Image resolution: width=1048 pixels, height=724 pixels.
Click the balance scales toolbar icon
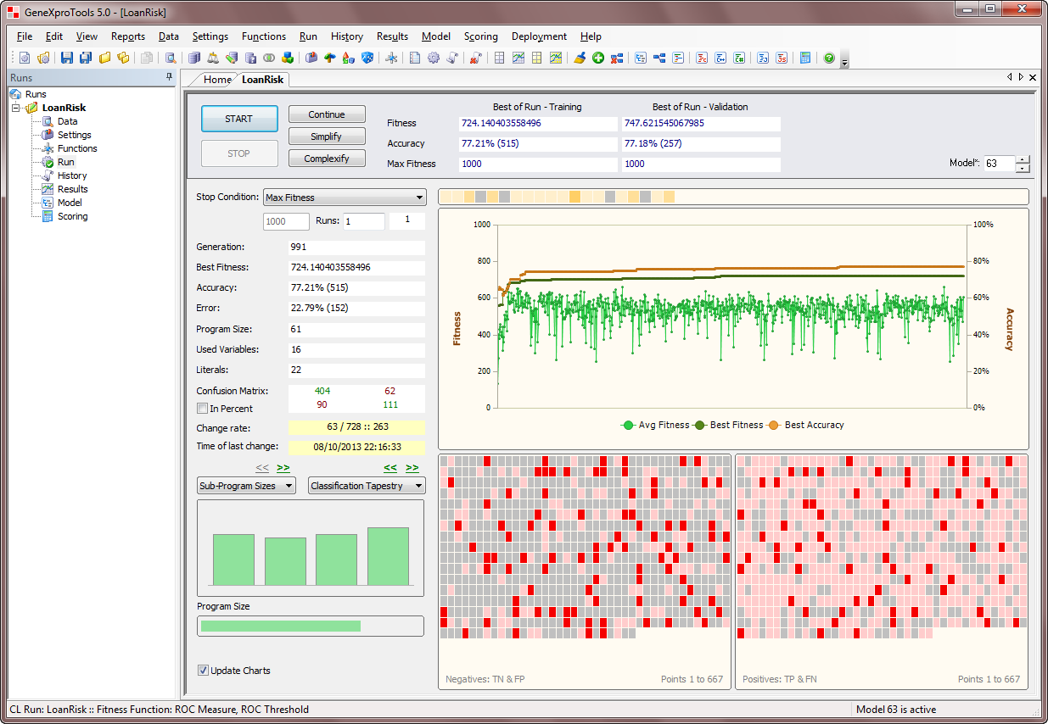[212, 58]
